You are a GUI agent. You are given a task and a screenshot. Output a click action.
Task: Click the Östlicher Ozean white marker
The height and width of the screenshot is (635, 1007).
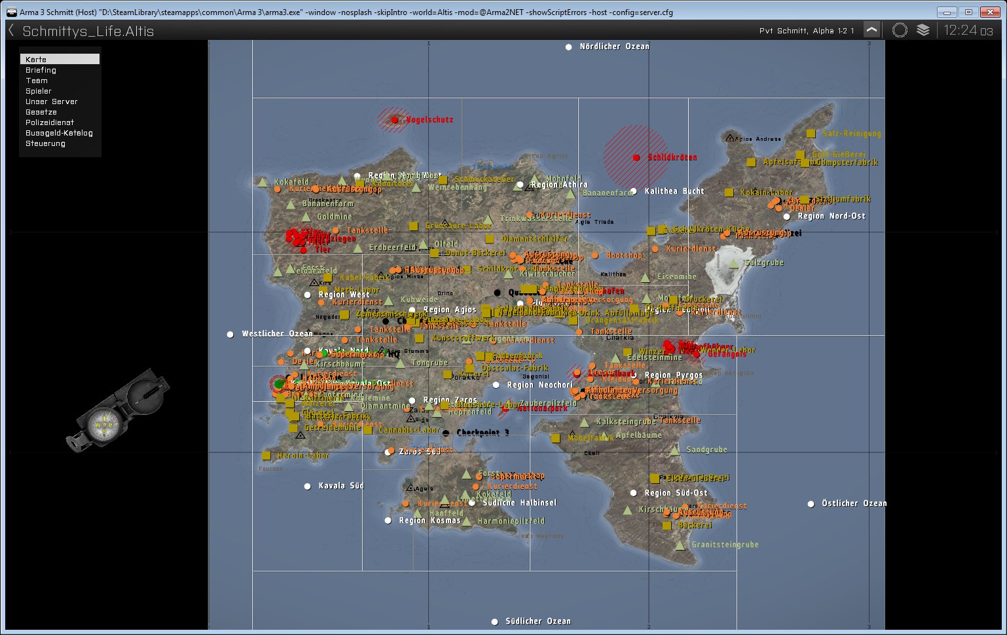click(811, 504)
